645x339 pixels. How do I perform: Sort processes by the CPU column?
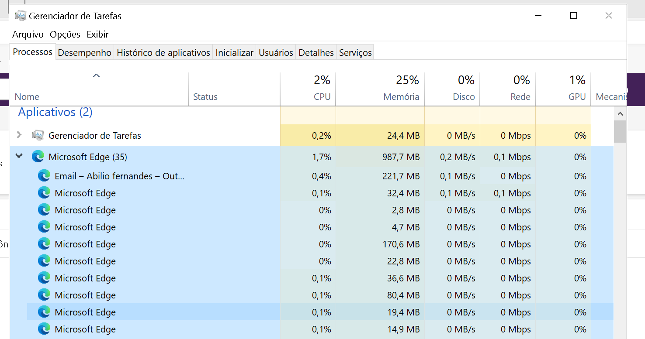tap(308, 89)
